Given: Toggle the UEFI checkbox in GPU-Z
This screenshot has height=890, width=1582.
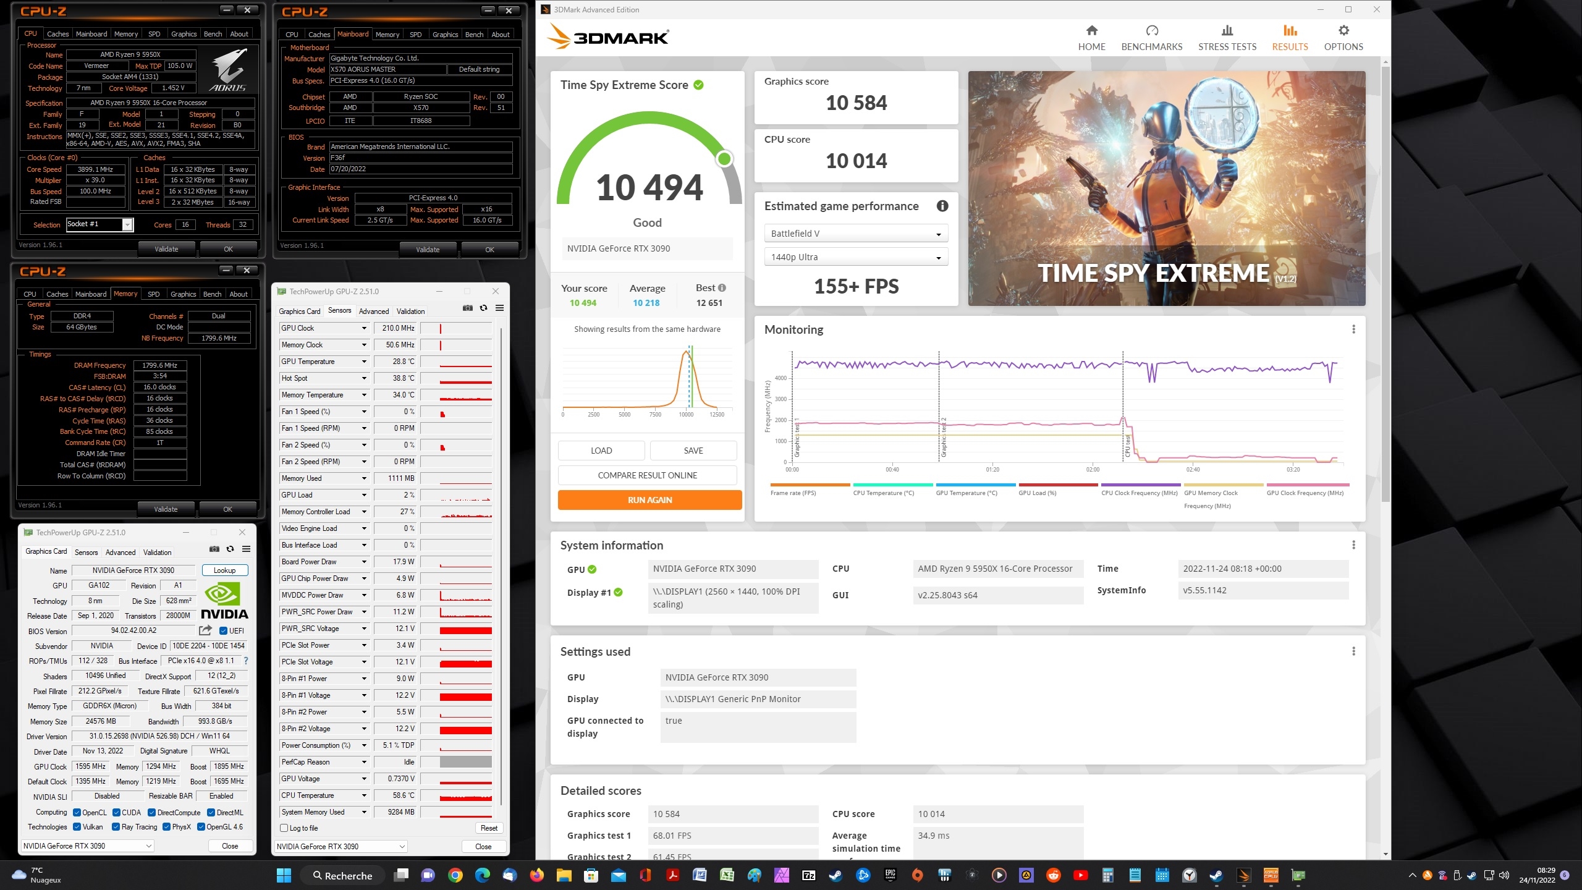Looking at the screenshot, I should coord(224,631).
